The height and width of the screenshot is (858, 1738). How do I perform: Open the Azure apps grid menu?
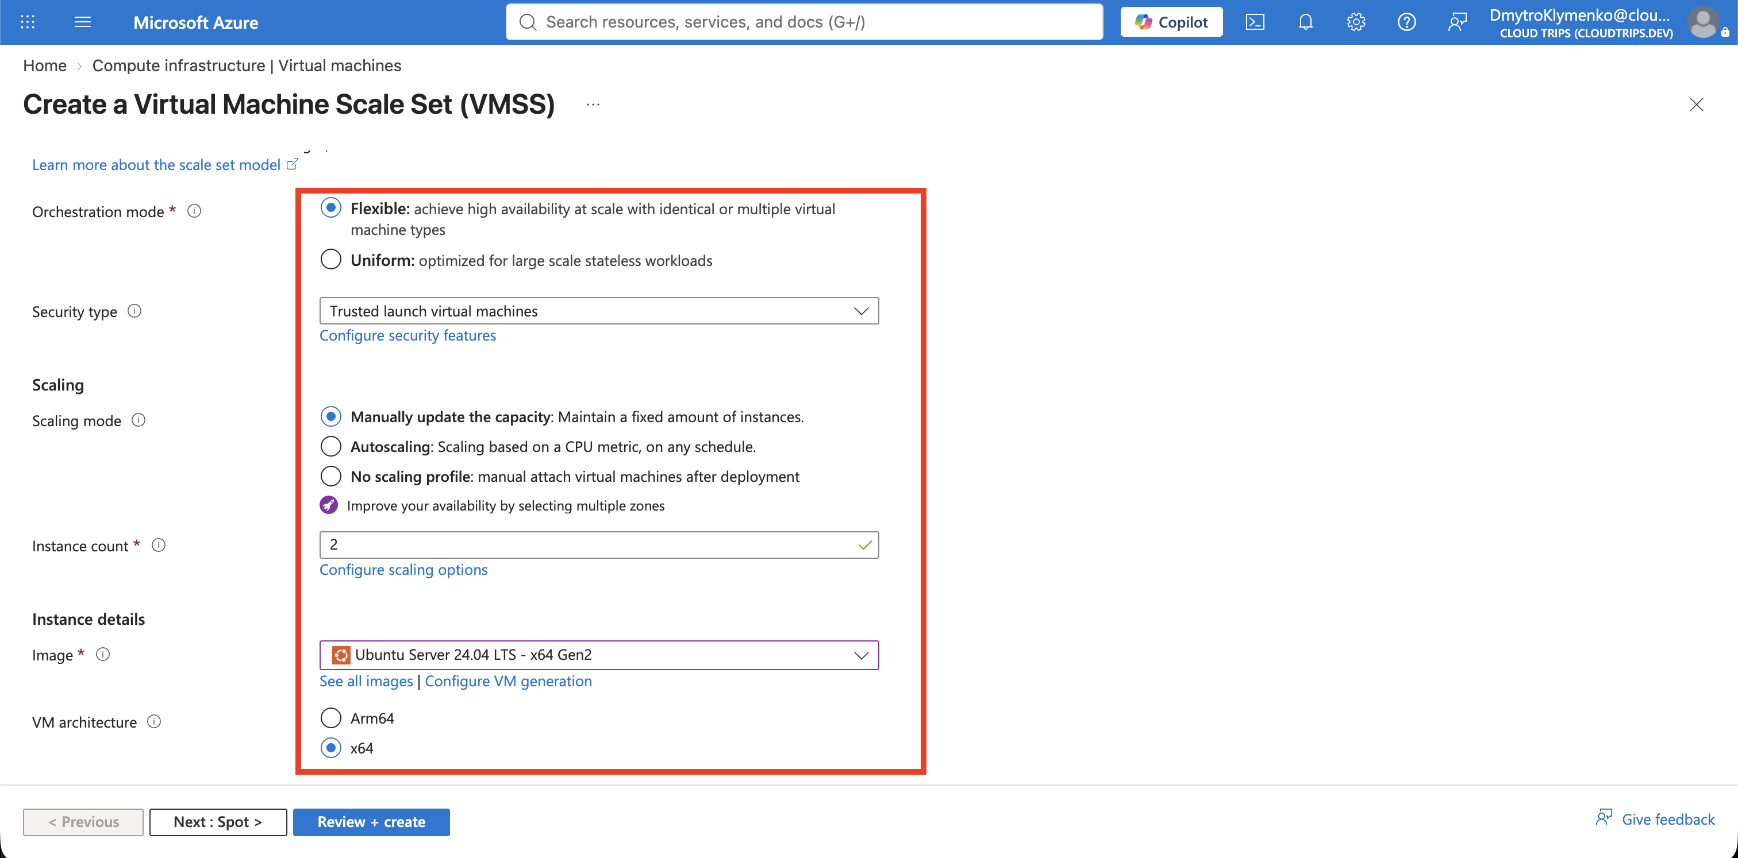(x=28, y=22)
